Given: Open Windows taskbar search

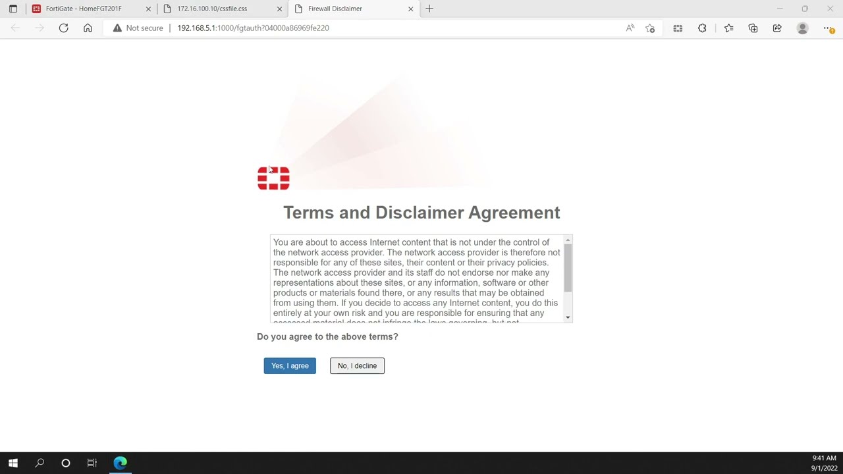Looking at the screenshot, I should pos(40,463).
